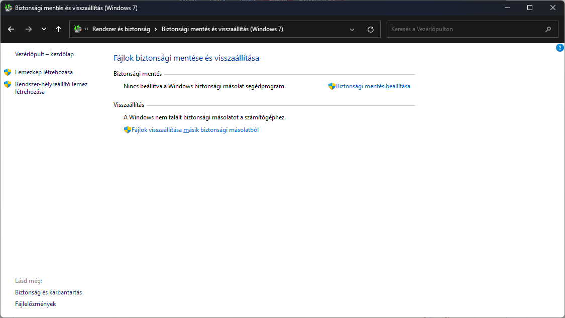565x318 pixels.
Task: Expand the breadcrumb double-chevron overflow
Action: click(86, 29)
